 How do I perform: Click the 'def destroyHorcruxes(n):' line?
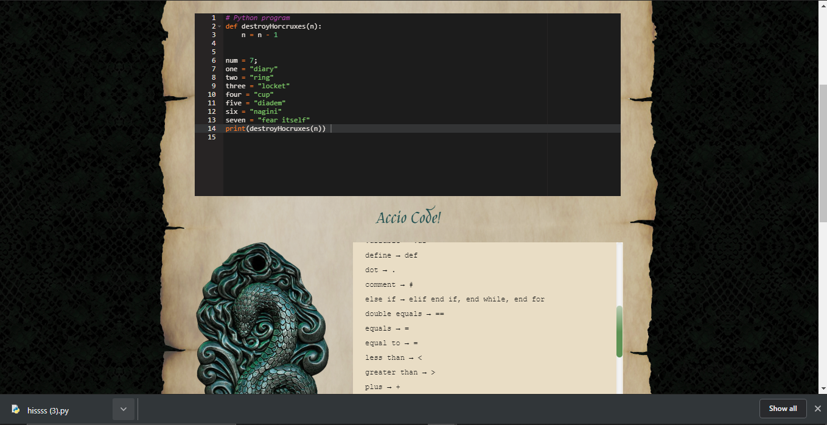(273, 26)
